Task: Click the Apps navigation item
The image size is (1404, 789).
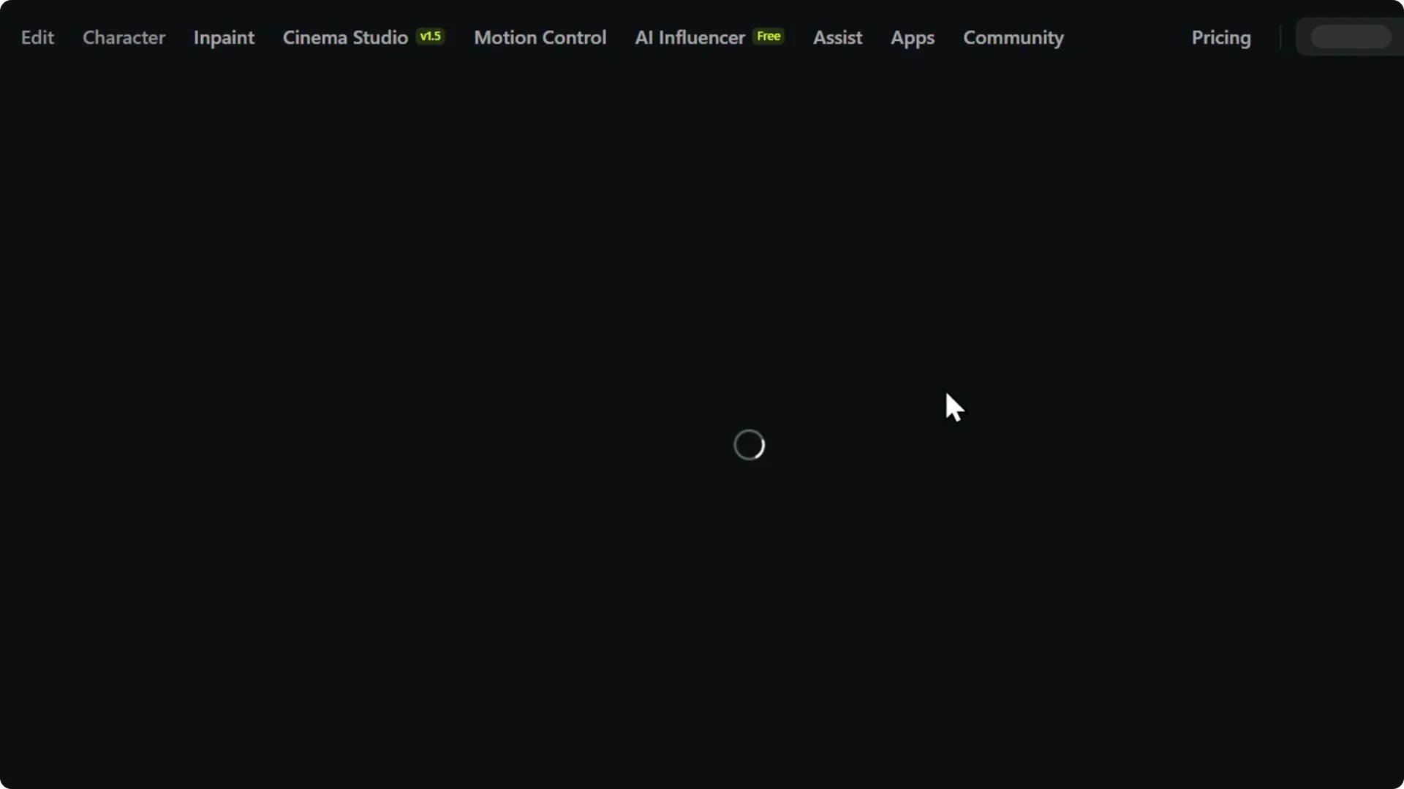Action: pyautogui.click(x=912, y=37)
